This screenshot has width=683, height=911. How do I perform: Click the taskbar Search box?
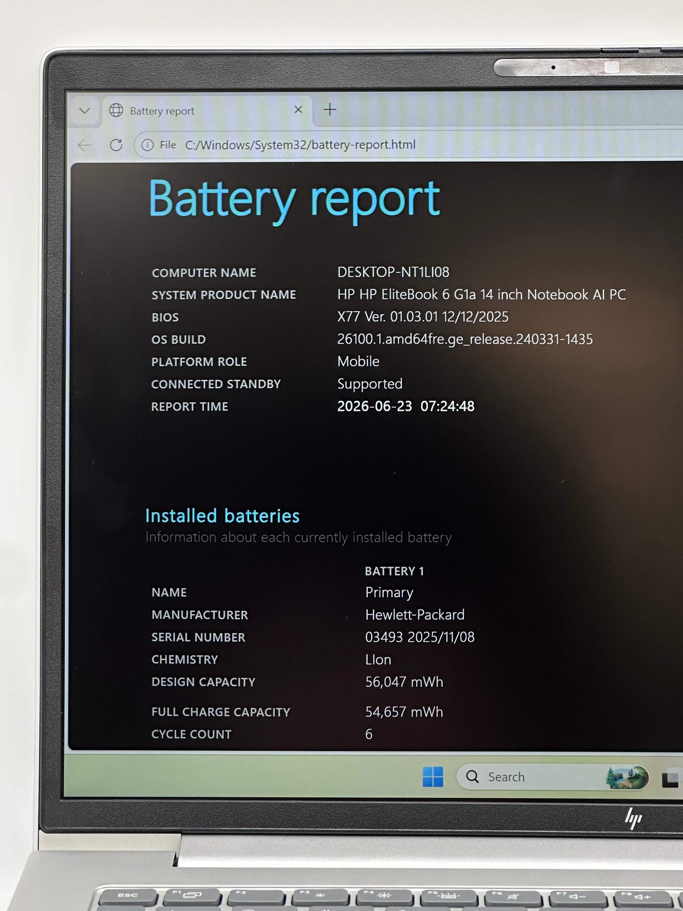[552, 777]
